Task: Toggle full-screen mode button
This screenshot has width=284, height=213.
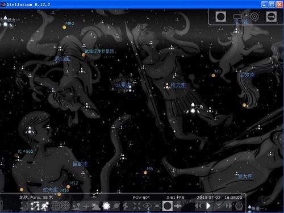Action: [x=157, y=206]
